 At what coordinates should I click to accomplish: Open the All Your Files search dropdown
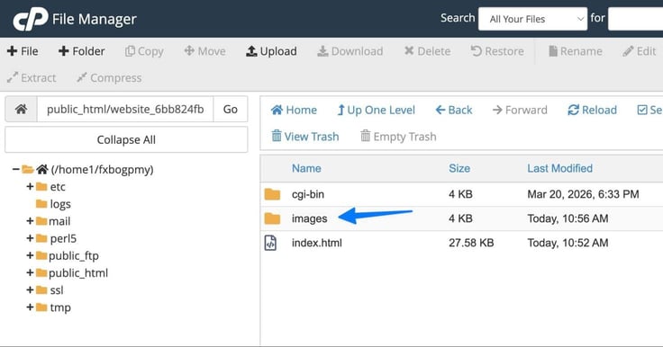point(532,19)
